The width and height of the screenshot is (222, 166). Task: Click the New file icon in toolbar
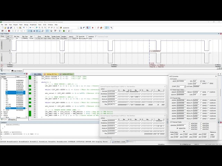[x=2, y=28]
